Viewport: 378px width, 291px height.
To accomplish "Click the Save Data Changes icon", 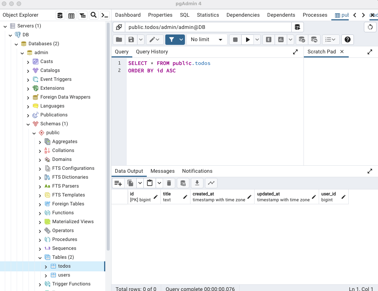I will click(x=183, y=183).
